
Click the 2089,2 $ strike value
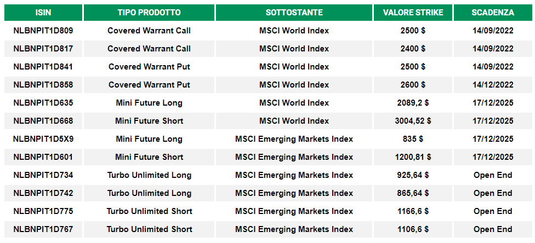tap(413, 103)
